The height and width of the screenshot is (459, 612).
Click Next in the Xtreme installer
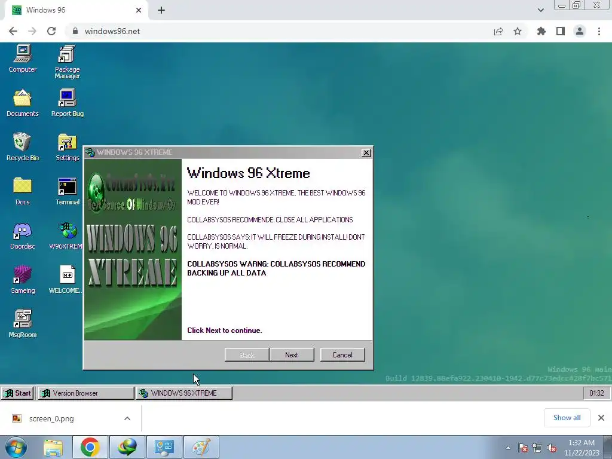click(292, 355)
